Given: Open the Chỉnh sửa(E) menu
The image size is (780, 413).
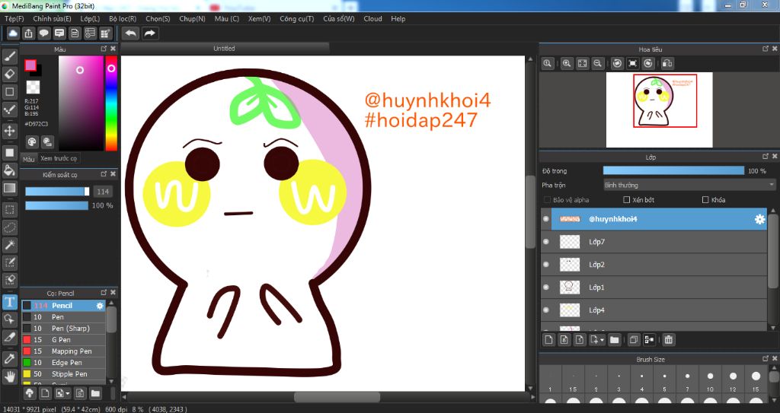Looking at the screenshot, I should (x=53, y=19).
